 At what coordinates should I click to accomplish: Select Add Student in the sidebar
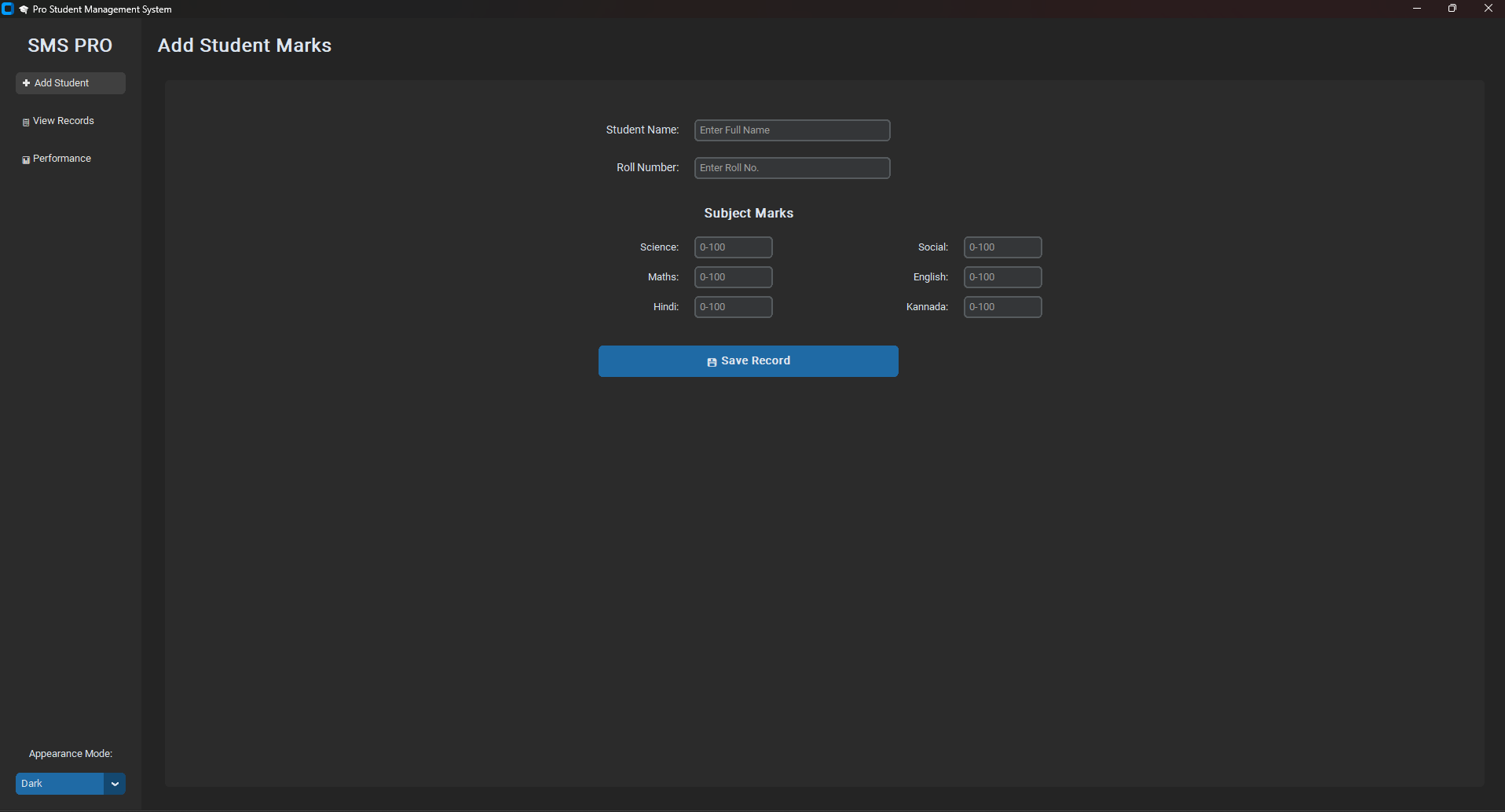[x=70, y=82]
